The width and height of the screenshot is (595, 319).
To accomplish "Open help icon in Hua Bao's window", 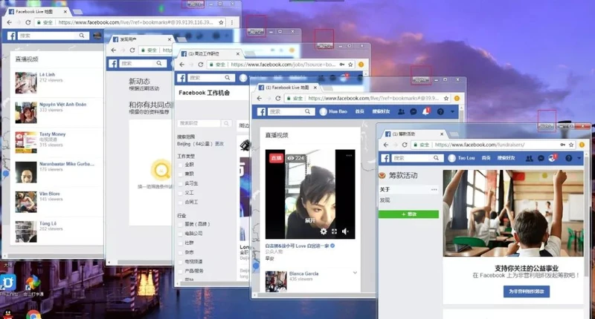I will pos(440,111).
